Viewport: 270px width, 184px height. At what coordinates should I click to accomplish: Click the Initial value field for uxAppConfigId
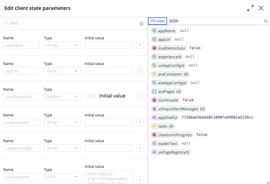click(x=109, y=148)
